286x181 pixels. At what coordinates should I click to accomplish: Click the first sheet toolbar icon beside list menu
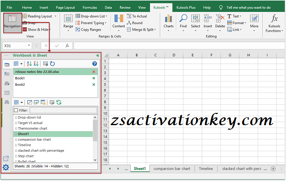point(29,102)
